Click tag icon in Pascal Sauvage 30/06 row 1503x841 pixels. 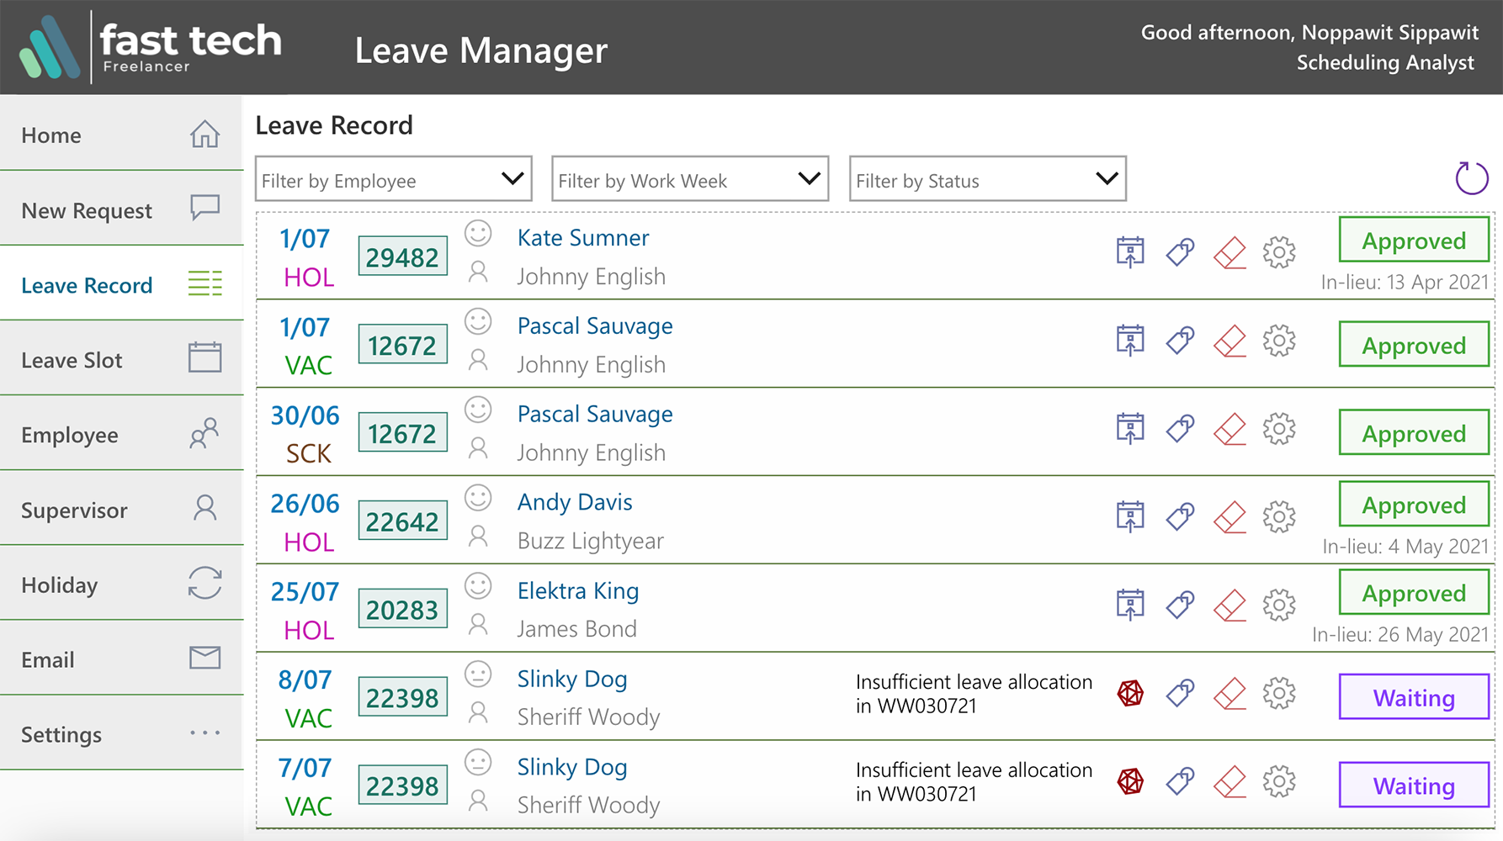(1180, 428)
